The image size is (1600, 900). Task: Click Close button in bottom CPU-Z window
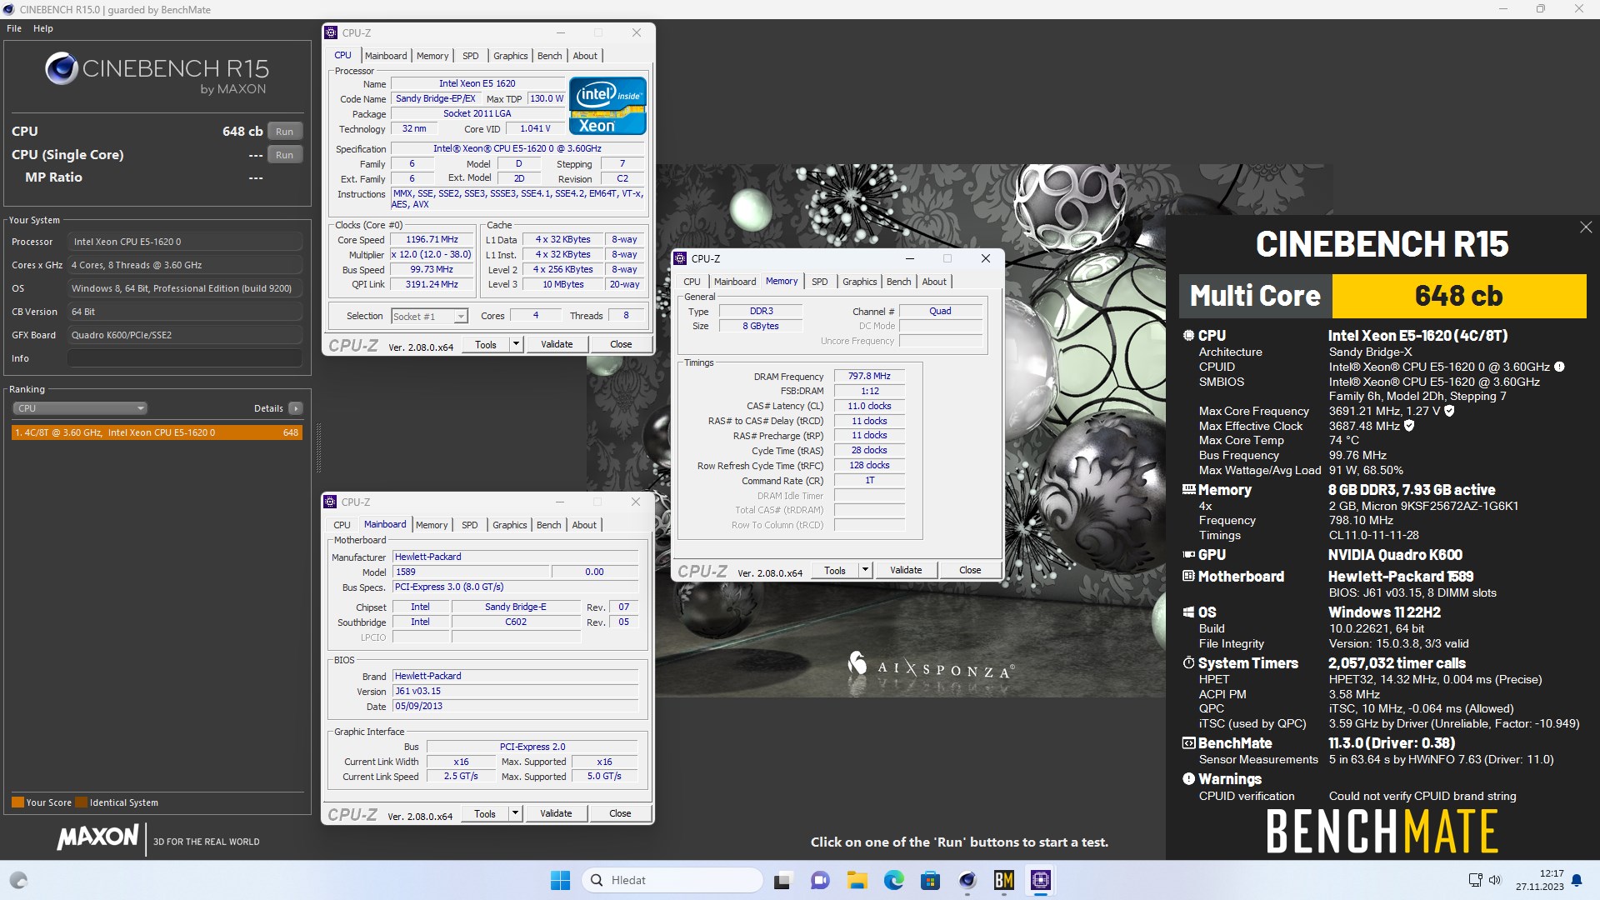620,814
